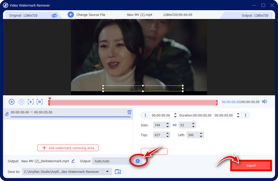The image size is (278, 181).
Task: Click the Original: 1280x720 label
Action: point(24,15)
